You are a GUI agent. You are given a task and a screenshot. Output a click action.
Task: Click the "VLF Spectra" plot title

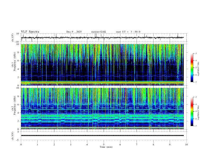(30, 32)
